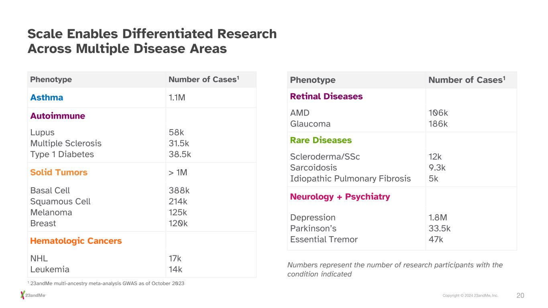Select the Asthma phenotype label
This screenshot has width=548, height=308.
pos(47,97)
